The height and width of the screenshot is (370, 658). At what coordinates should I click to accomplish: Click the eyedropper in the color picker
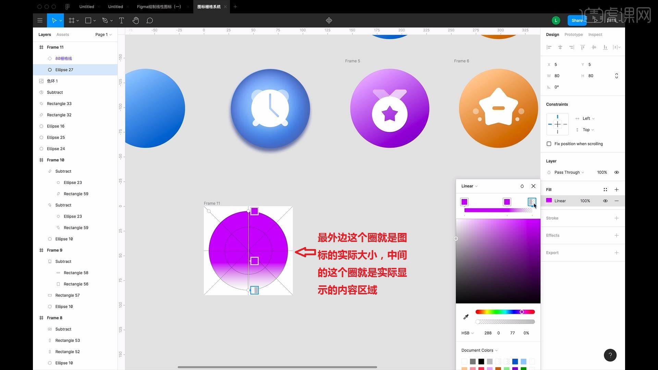(466, 317)
